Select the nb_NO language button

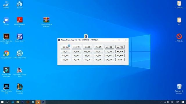click(x=65, y=55)
